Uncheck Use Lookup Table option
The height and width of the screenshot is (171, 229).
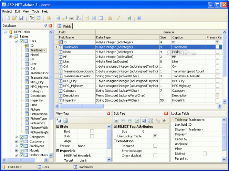click(155, 136)
